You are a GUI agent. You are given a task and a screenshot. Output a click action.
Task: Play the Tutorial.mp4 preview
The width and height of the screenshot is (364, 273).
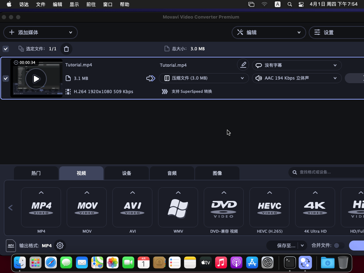[36, 79]
